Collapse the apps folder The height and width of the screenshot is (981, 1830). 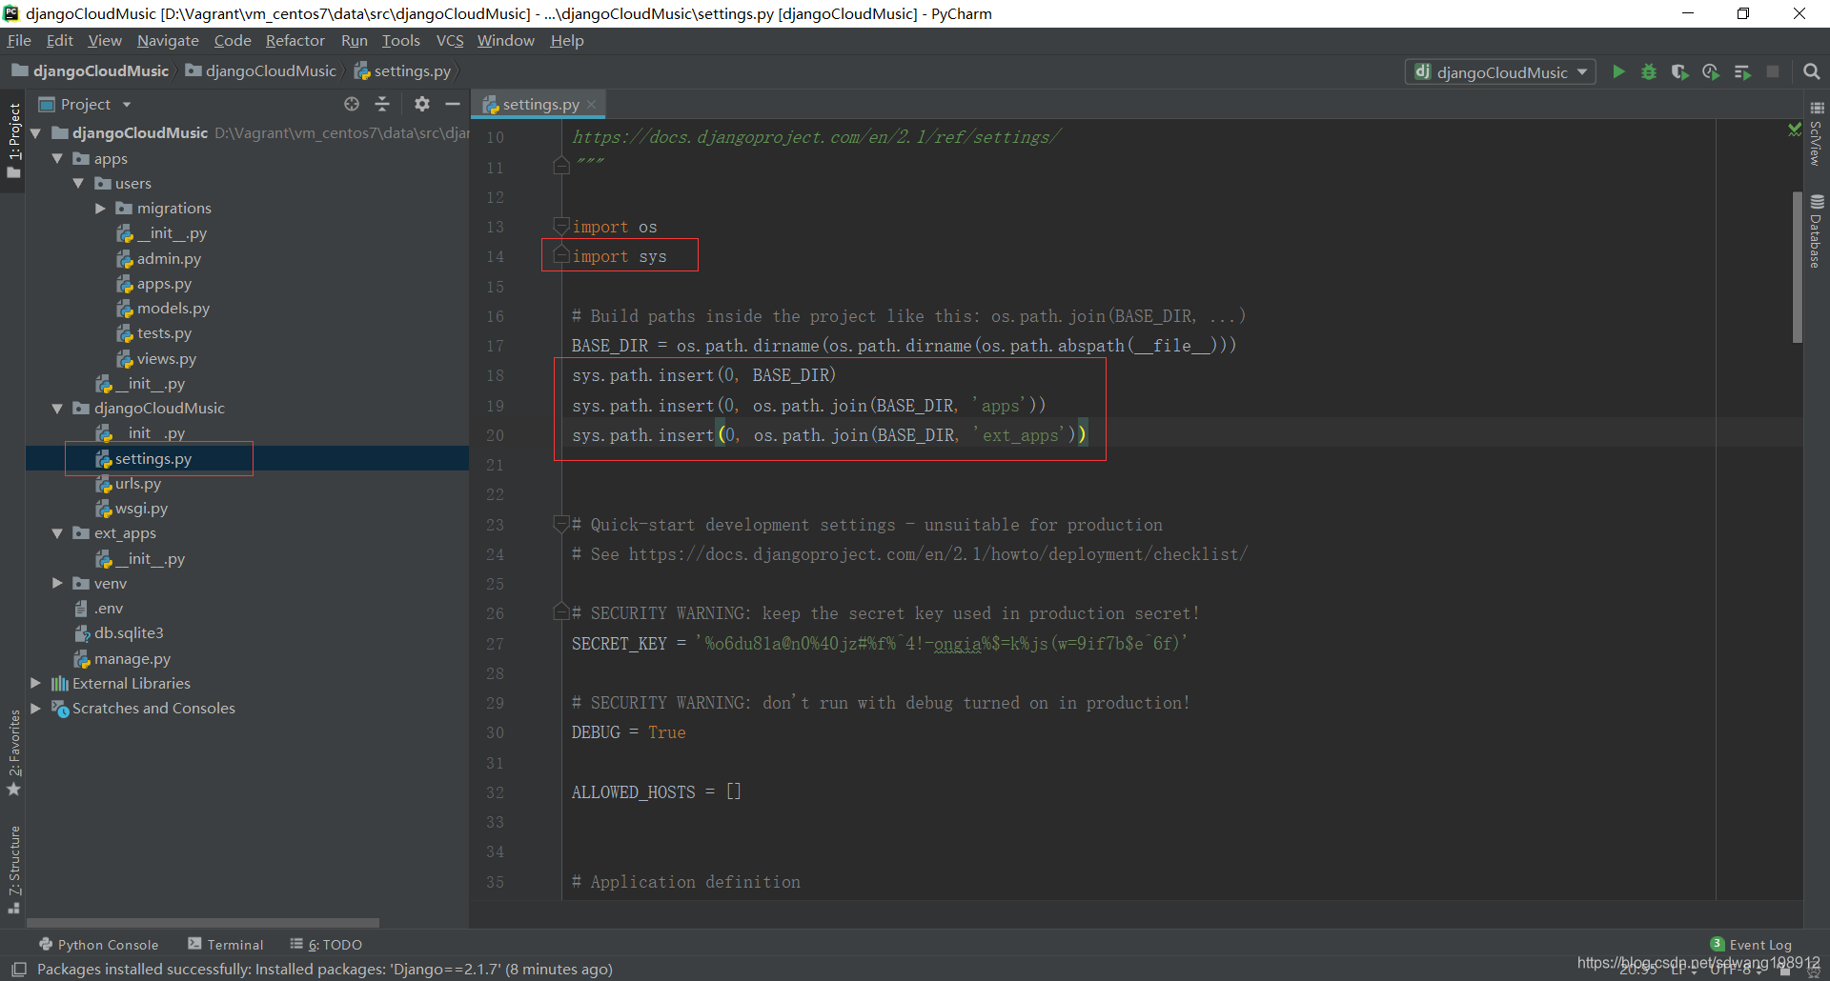click(57, 158)
